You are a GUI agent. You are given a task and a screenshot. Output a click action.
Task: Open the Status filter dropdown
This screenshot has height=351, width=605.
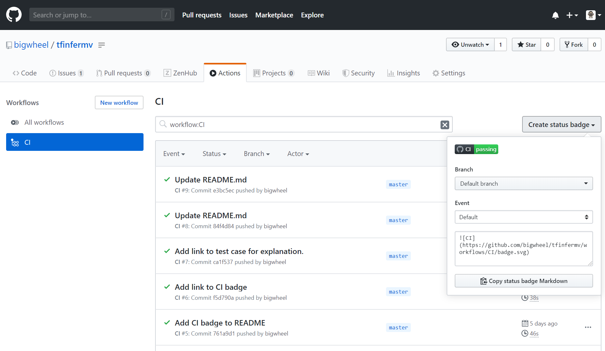pos(214,154)
